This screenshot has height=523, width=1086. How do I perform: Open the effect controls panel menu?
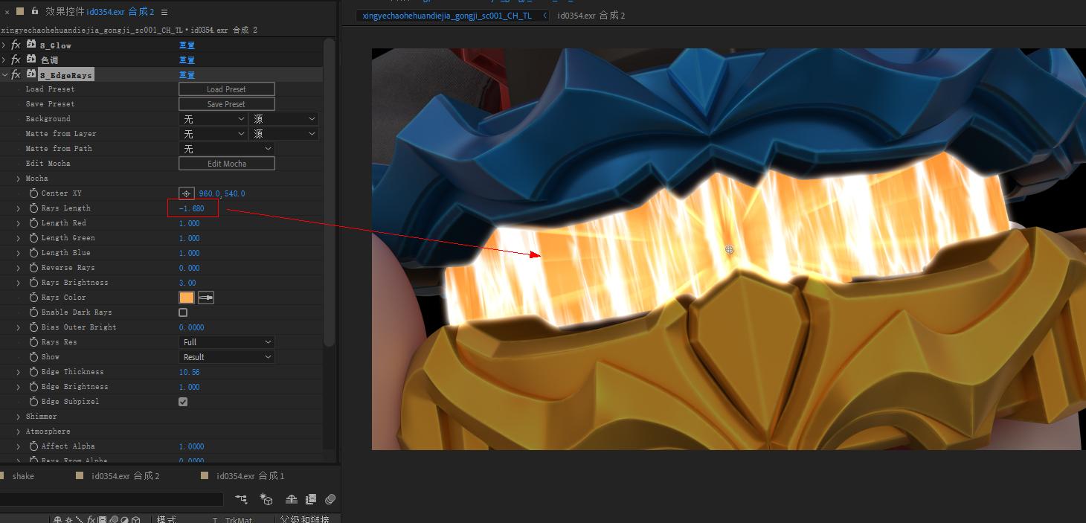coord(164,12)
